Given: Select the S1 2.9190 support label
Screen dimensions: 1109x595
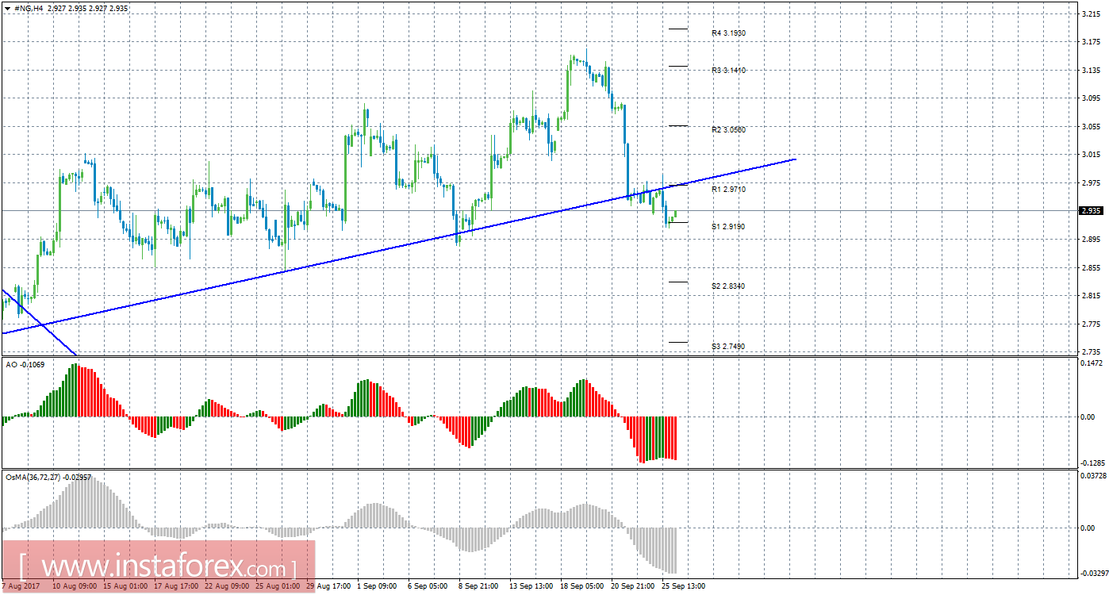Looking at the screenshot, I should tap(728, 227).
